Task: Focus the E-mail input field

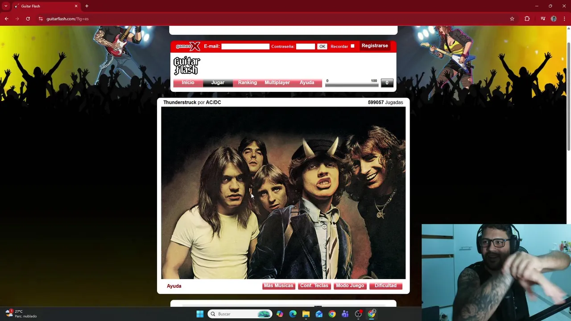Action: (245, 46)
